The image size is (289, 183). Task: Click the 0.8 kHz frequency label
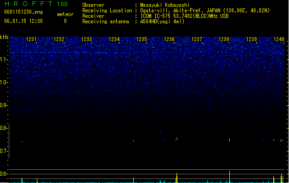[4, 128]
